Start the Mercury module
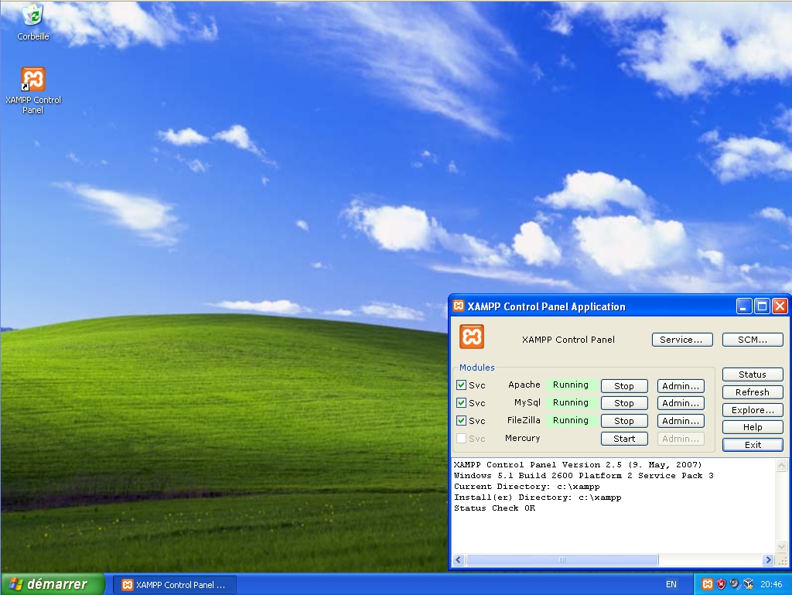 [x=624, y=439]
